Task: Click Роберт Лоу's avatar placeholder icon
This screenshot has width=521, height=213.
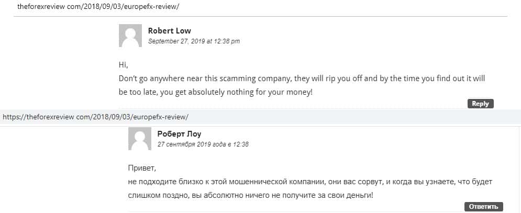Action: [140, 139]
